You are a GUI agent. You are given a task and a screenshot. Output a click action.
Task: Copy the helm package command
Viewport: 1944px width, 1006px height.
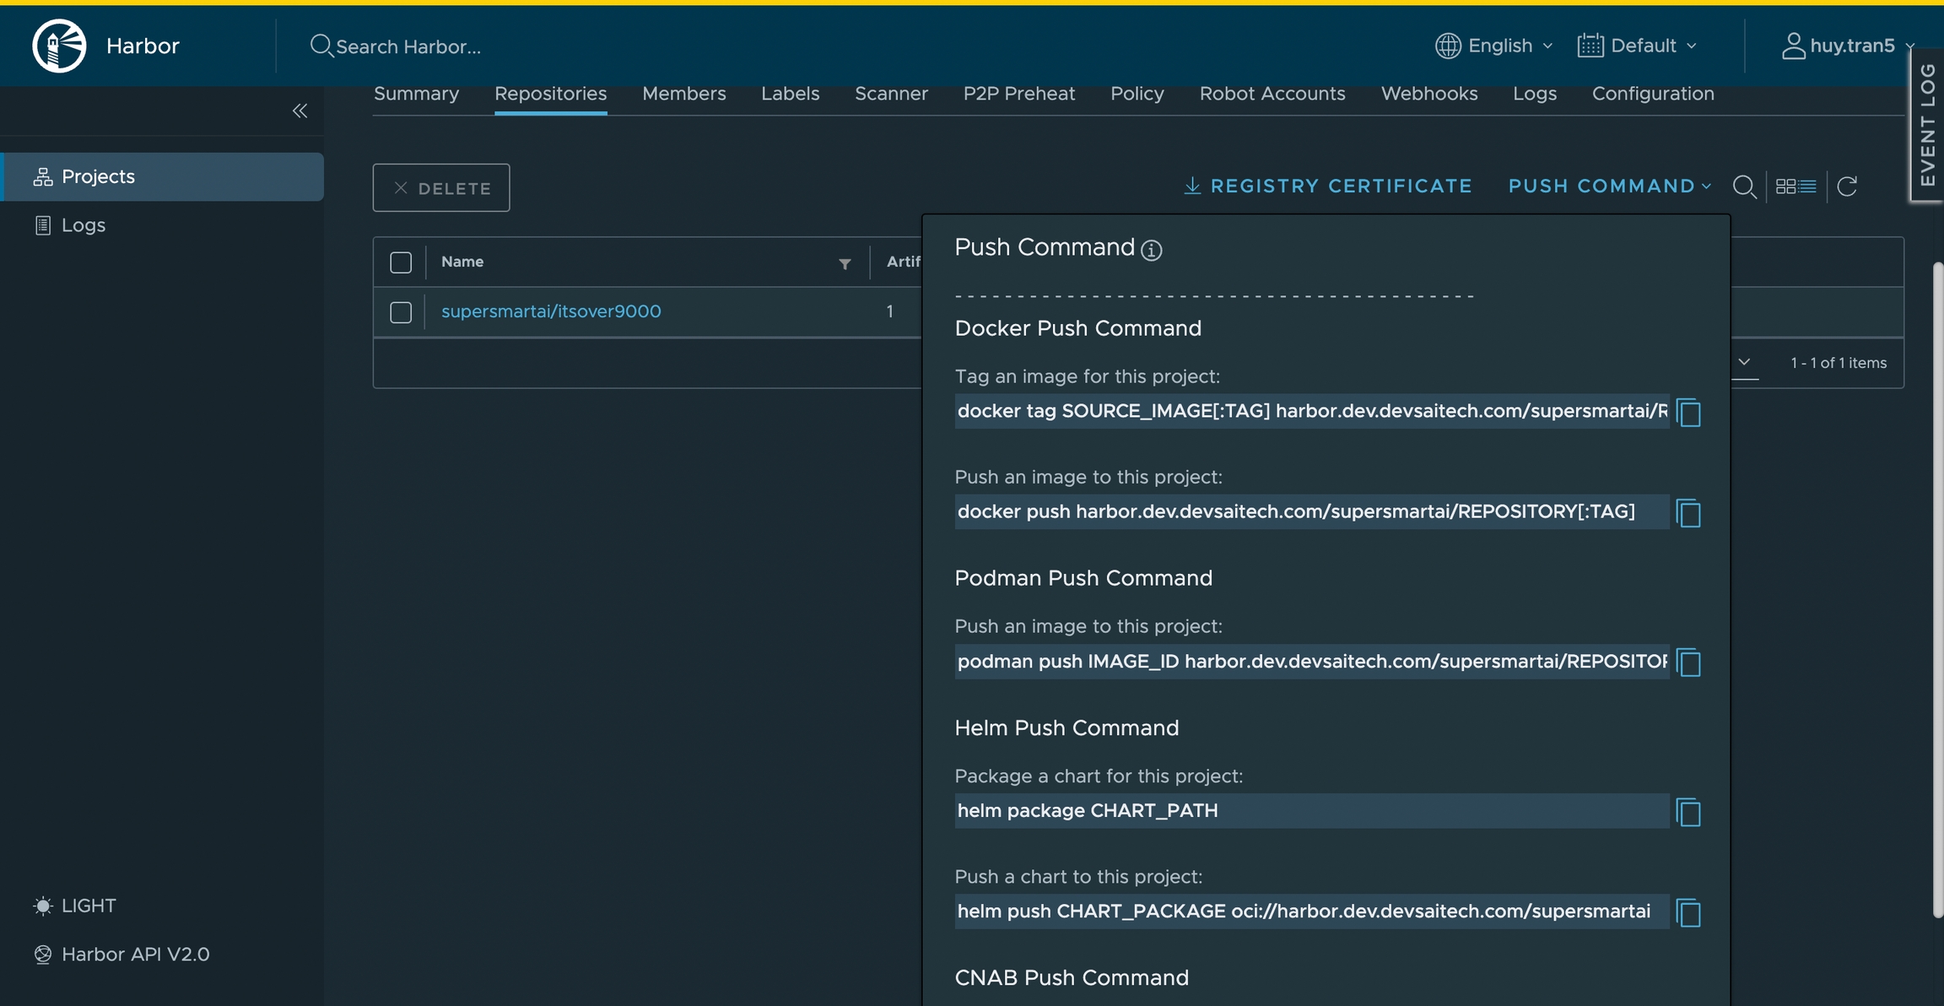tap(1688, 812)
